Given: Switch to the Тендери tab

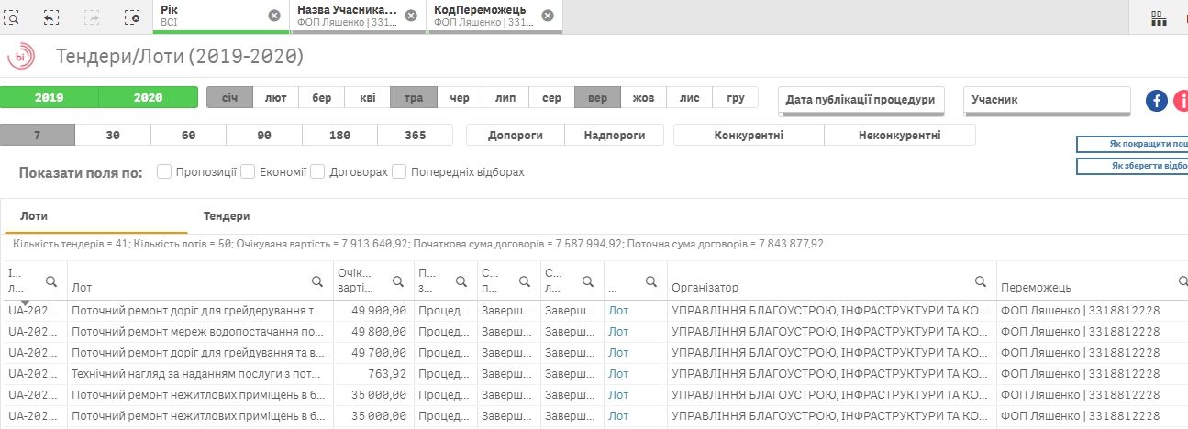Looking at the screenshot, I should click(227, 216).
